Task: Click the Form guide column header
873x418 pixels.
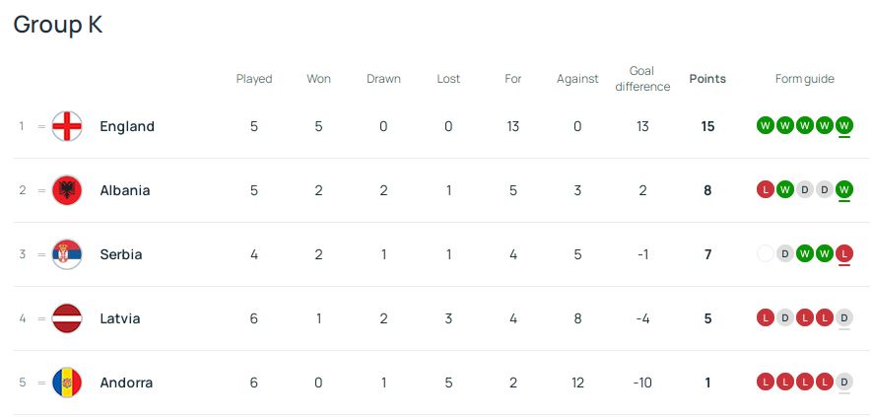Action: point(805,79)
